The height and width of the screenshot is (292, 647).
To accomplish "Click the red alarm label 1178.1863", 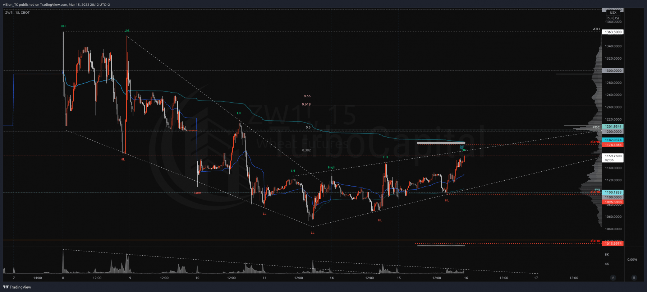I will [613, 145].
